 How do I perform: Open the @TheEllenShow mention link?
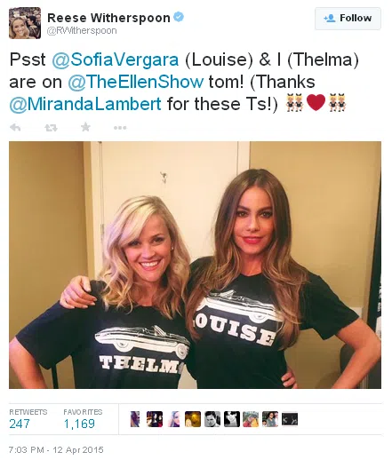tap(136, 82)
